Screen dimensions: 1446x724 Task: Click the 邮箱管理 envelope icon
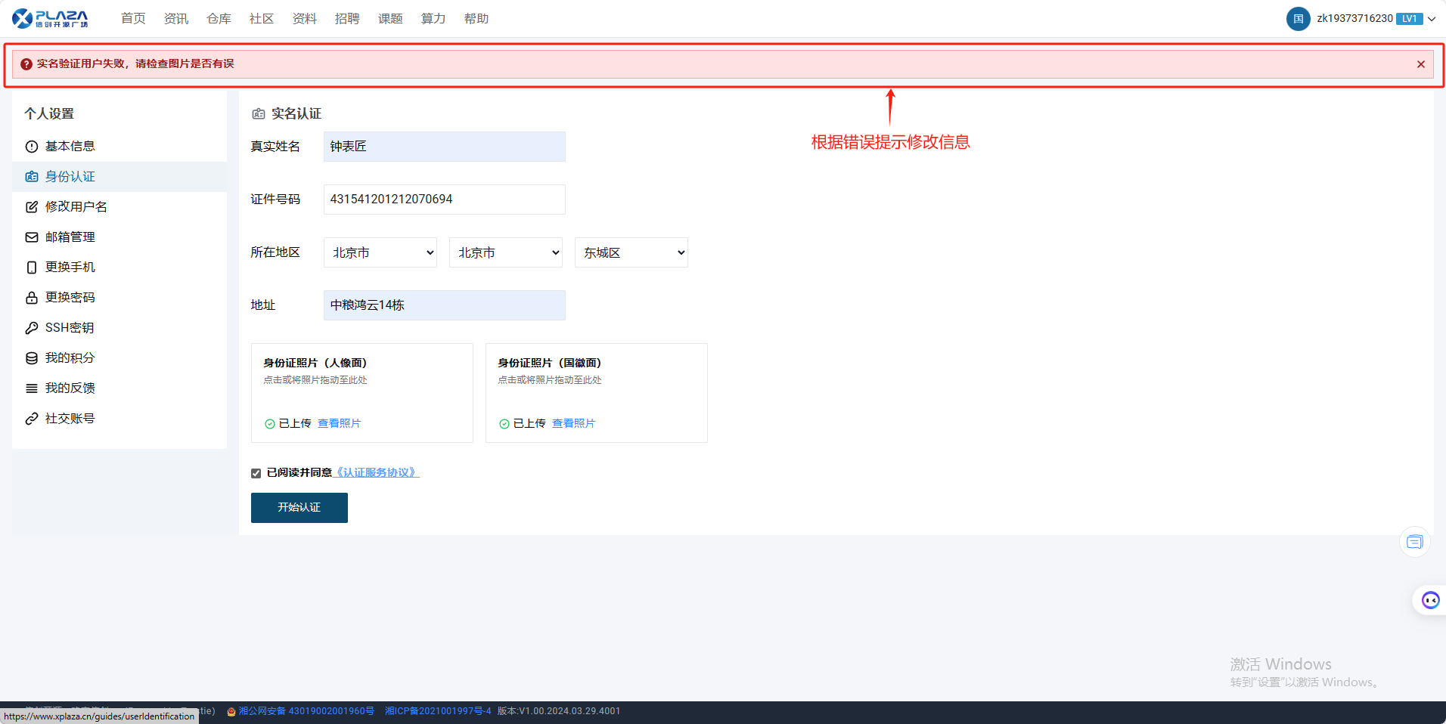click(32, 237)
